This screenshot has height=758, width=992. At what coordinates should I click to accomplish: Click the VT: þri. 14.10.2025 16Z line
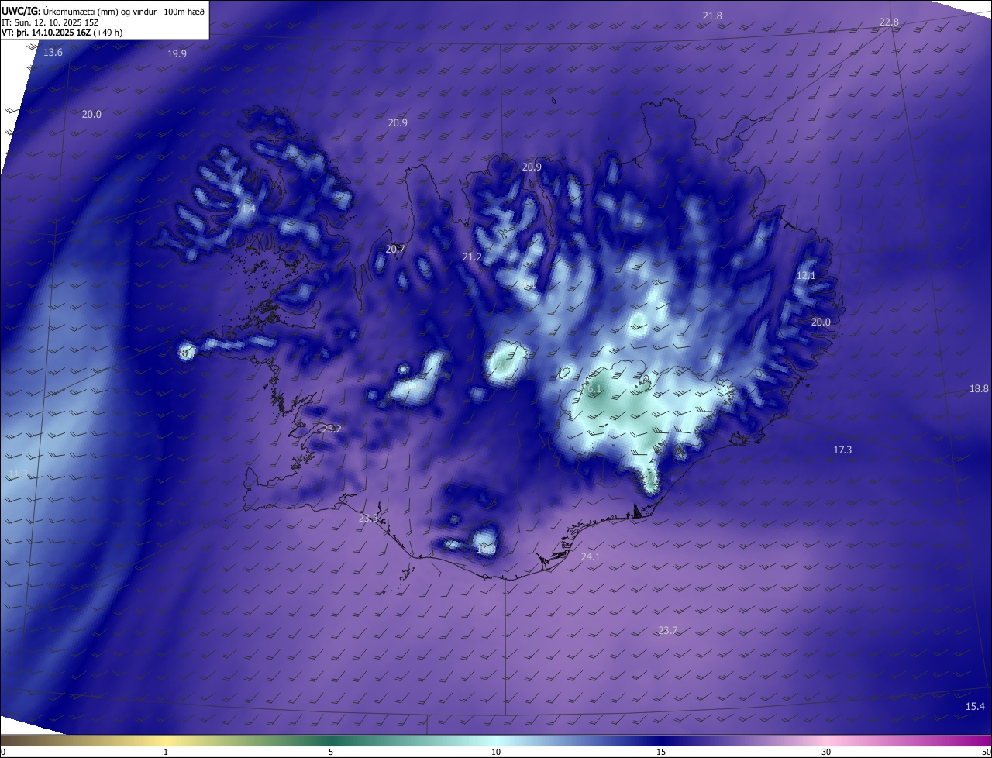click(62, 33)
